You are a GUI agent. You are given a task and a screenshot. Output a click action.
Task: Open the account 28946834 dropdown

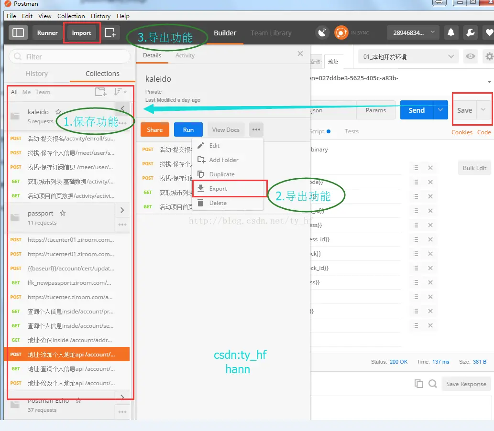pyautogui.click(x=413, y=32)
